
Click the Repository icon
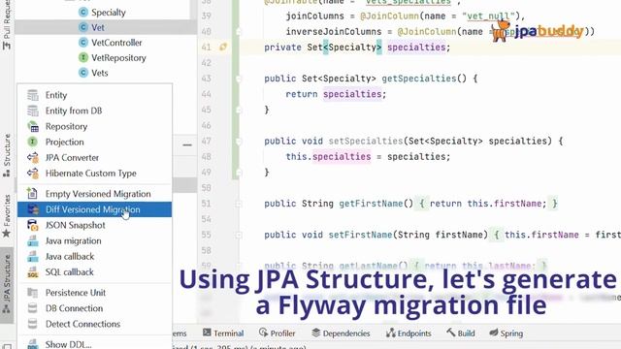click(32, 126)
